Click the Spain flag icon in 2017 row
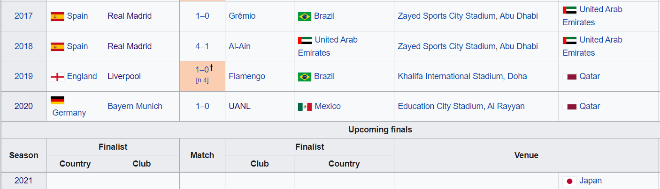 57,16
